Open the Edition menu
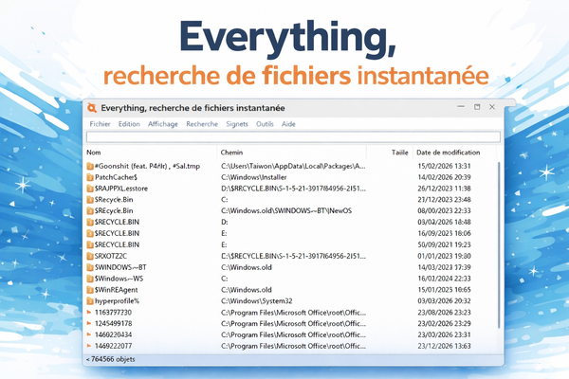The width and height of the screenshot is (569, 379). 129,124
